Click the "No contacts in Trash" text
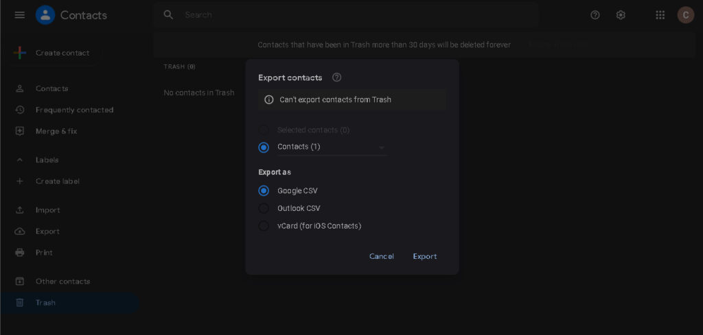 pyautogui.click(x=199, y=93)
